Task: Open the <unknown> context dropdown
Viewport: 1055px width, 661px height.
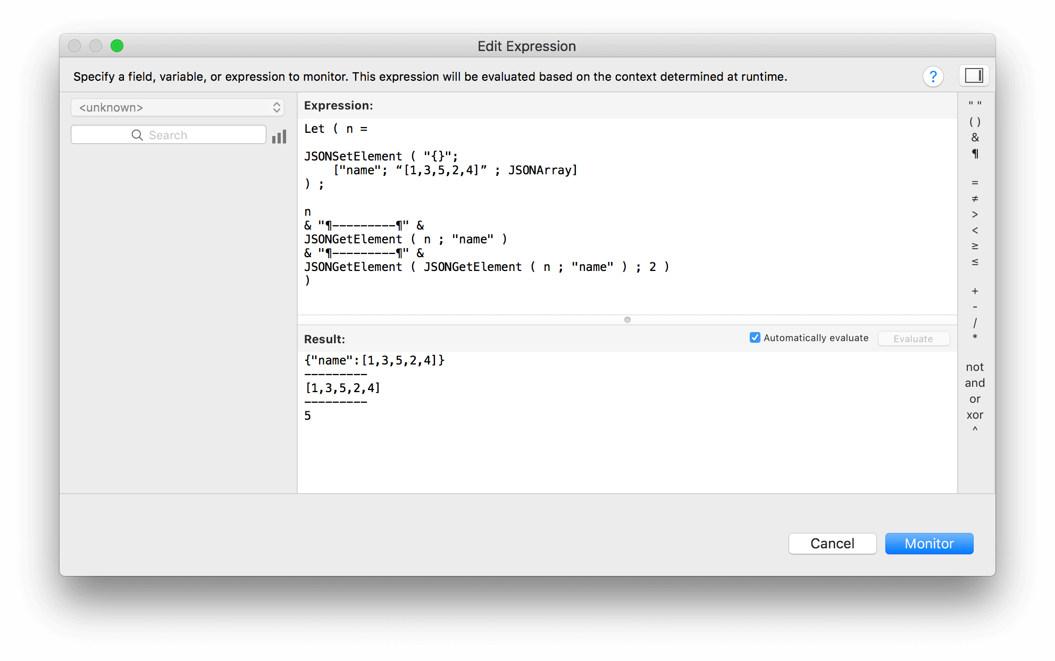Action: (178, 107)
